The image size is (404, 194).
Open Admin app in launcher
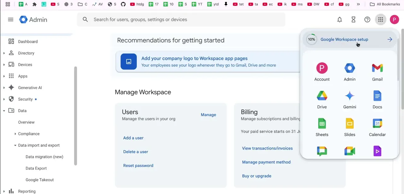[350, 72]
